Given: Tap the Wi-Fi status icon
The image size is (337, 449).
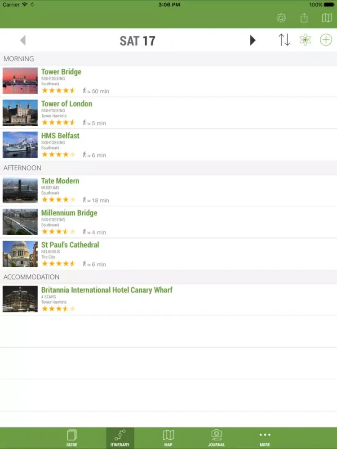Looking at the screenshot, I should [25, 4].
